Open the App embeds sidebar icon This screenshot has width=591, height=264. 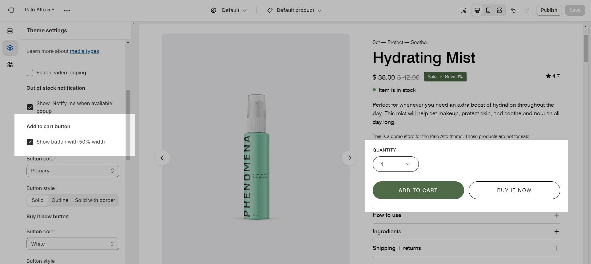coord(10,65)
